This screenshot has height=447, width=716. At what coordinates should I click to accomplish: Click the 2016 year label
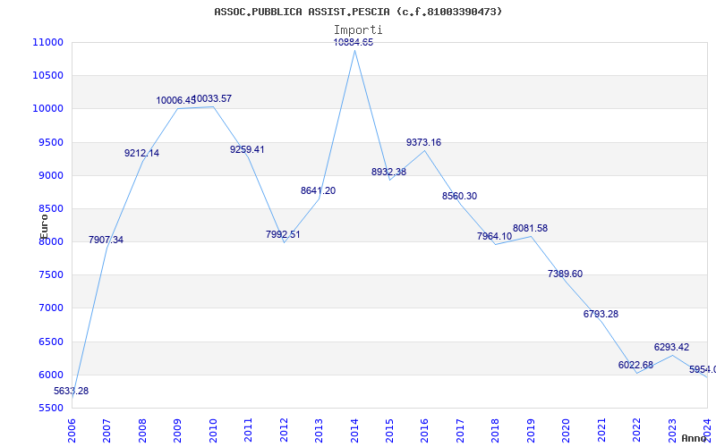click(424, 431)
